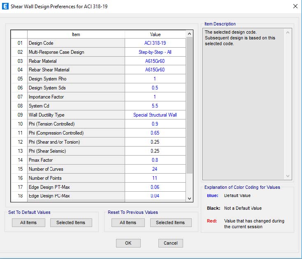Select the Importance Factor label
Viewport: 302px width, 259px height.
pos(76,97)
